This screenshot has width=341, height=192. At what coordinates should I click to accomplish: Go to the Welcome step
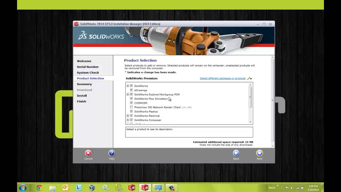pos(84,61)
